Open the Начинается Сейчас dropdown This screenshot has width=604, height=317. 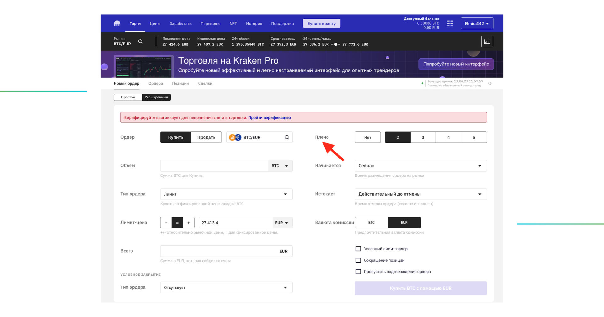pyautogui.click(x=420, y=166)
